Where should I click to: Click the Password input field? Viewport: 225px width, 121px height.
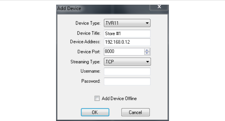(x=127, y=81)
